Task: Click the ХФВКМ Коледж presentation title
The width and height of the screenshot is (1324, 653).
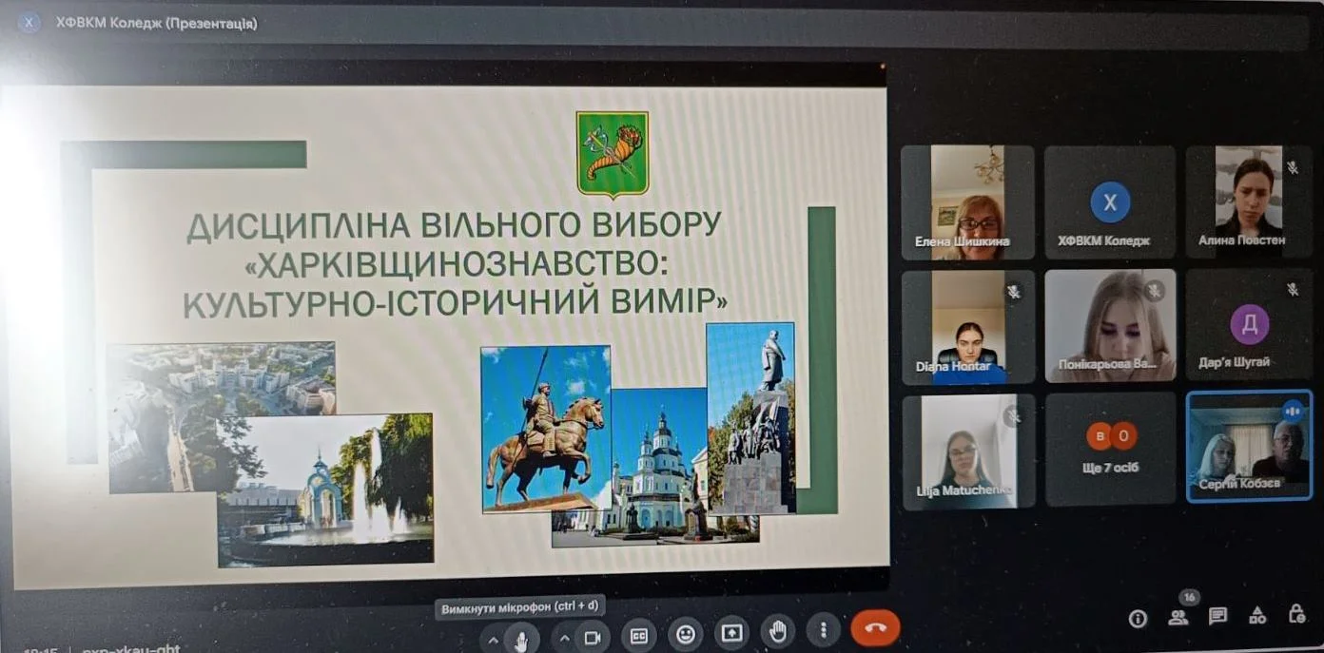Action: (x=156, y=23)
